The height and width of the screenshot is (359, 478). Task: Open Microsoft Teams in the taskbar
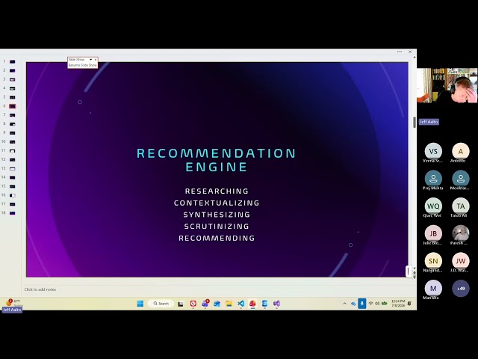205,304
